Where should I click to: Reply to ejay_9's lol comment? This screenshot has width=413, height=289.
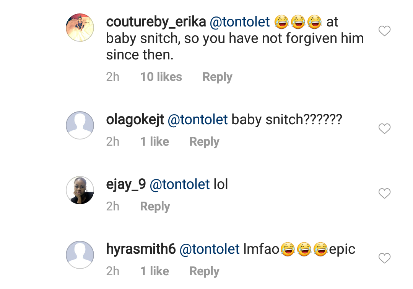coord(155,207)
